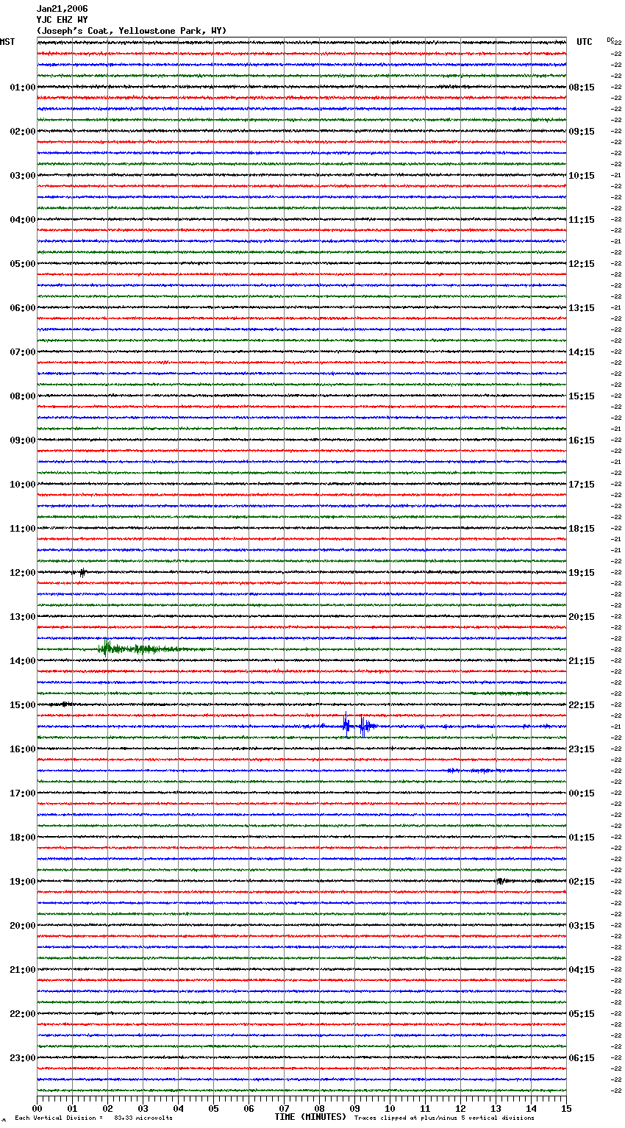The image size is (625, 1128).
Task: Click the "06:15" UTC time label
Action: (x=582, y=1058)
